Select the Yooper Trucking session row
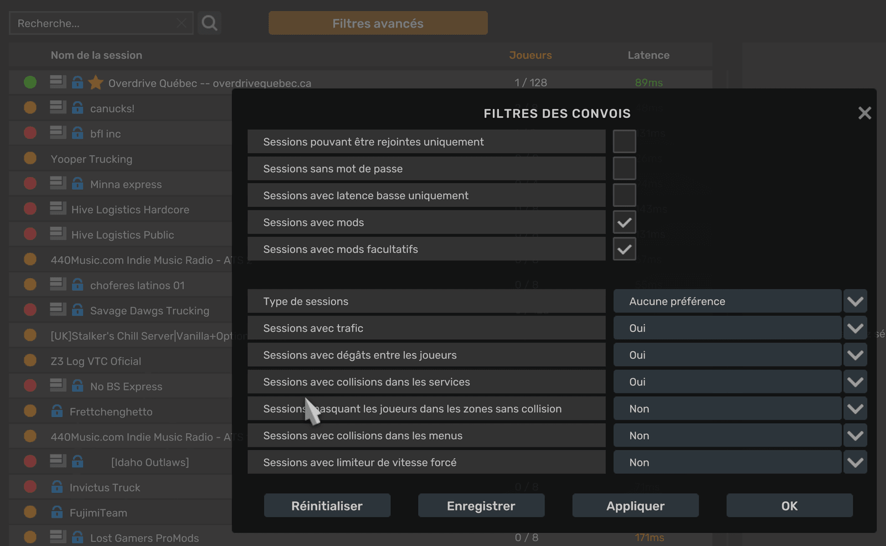 coord(121,159)
